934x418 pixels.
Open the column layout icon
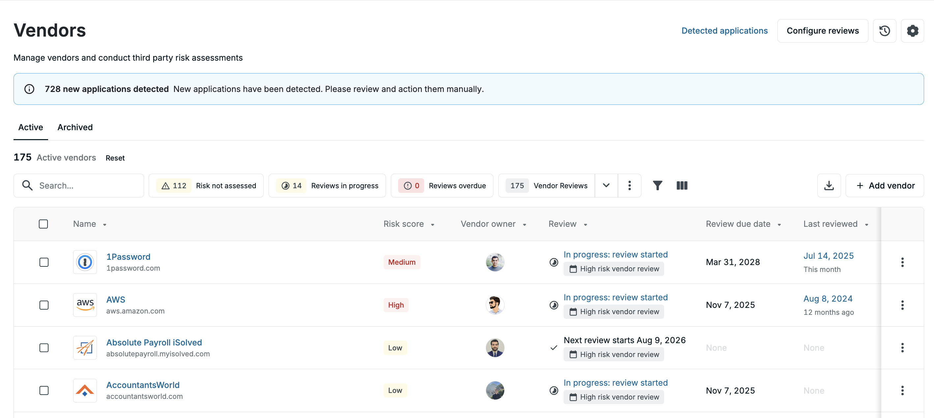click(682, 186)
